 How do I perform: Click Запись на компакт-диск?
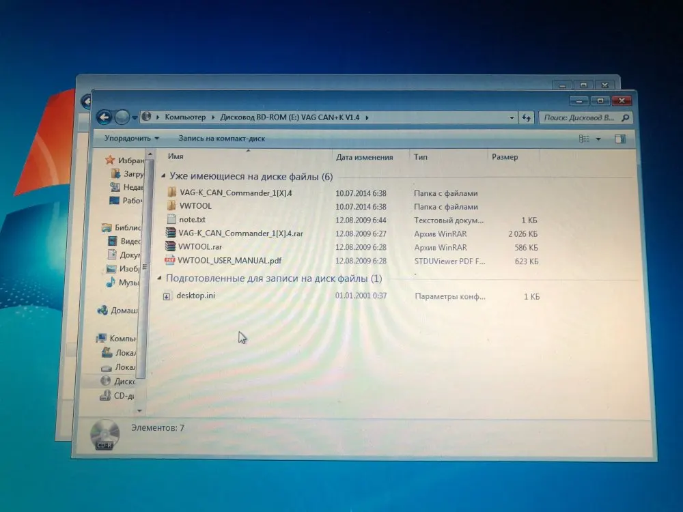pyautogui.click(x=221, y=139)
